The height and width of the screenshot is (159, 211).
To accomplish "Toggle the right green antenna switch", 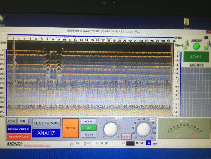I will (206, 48).
